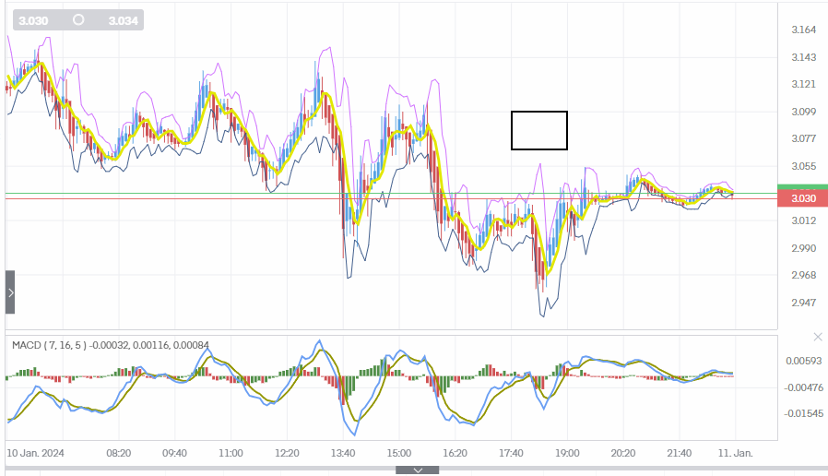Click the 10 Jan. 2024 date label

point(35,454)
